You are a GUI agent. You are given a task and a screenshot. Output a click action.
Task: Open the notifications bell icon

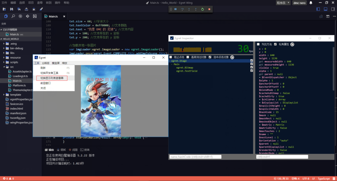[x=311, y=3]
